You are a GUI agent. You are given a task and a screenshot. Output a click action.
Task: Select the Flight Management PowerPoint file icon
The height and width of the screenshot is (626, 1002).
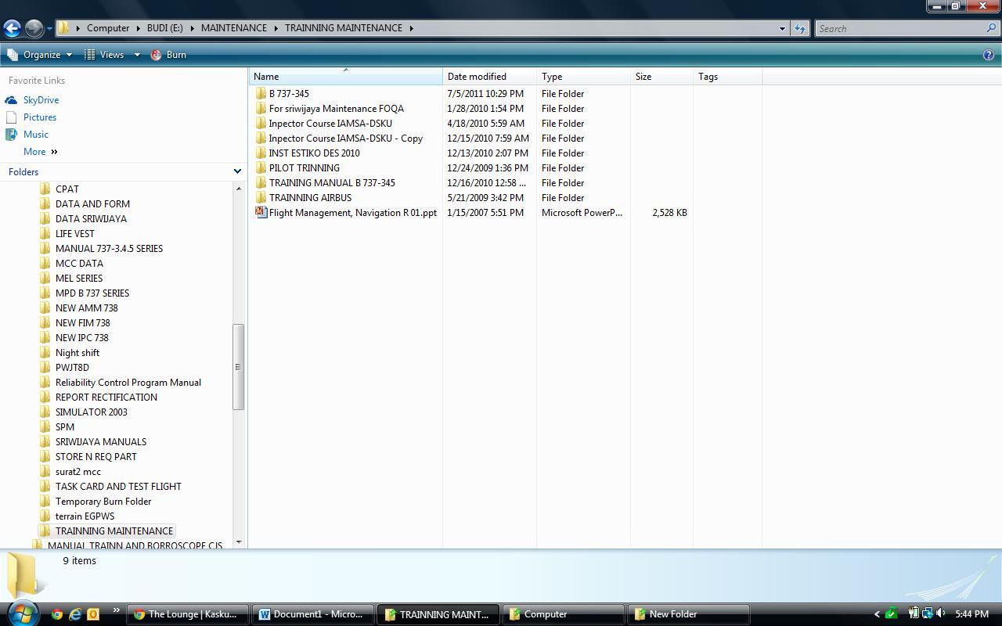261,213
